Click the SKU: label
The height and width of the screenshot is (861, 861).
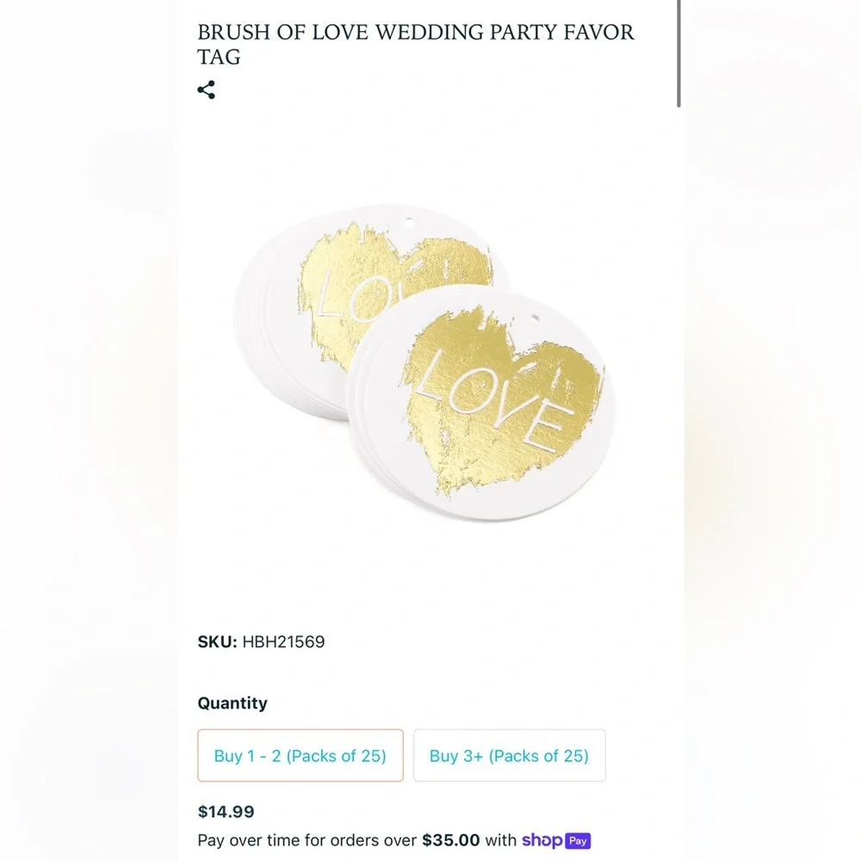[x=218, y=641]
